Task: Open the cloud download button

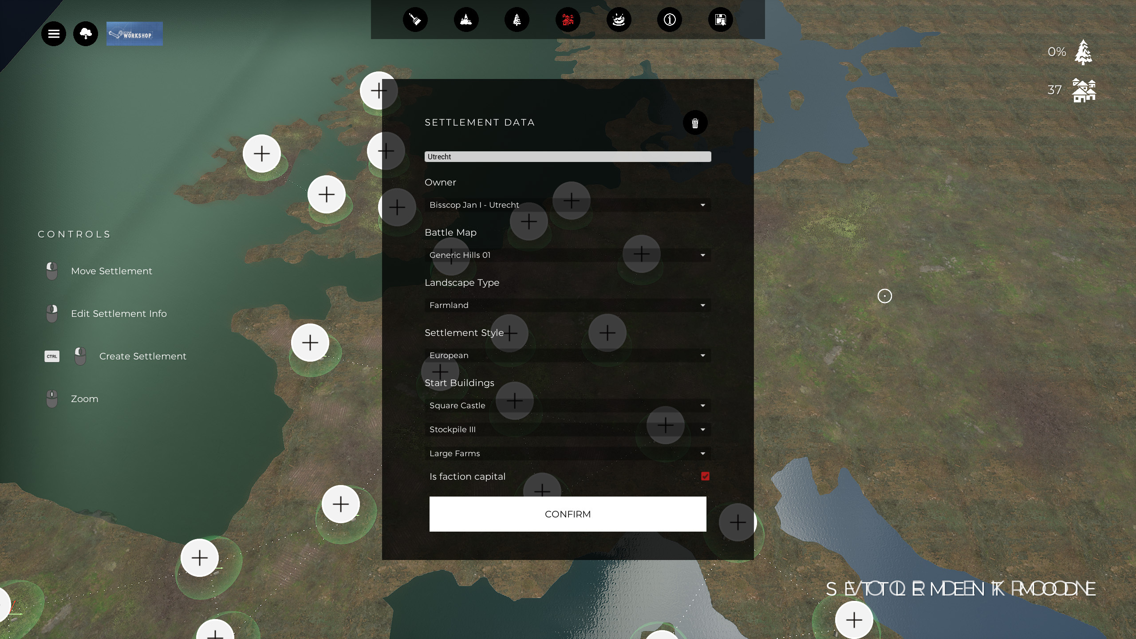Action: (x=86, y=34)
